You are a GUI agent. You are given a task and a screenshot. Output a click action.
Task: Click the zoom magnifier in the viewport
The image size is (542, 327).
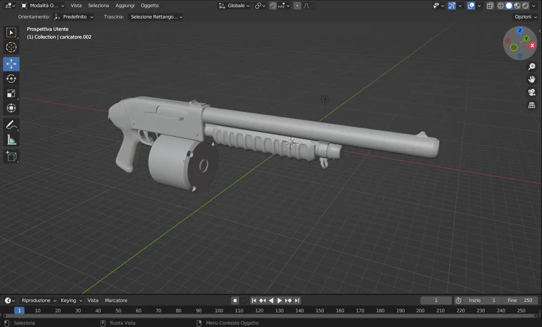(532, 66)
